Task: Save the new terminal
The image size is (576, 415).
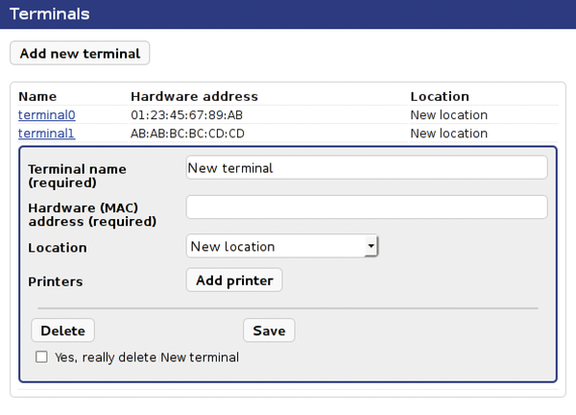Action: [269, 330]
